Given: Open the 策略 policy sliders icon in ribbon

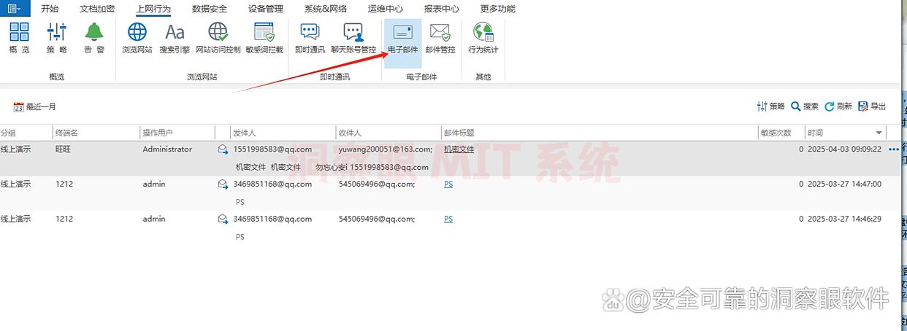Looking at the screenshot, I should click(x=57, y=38).
